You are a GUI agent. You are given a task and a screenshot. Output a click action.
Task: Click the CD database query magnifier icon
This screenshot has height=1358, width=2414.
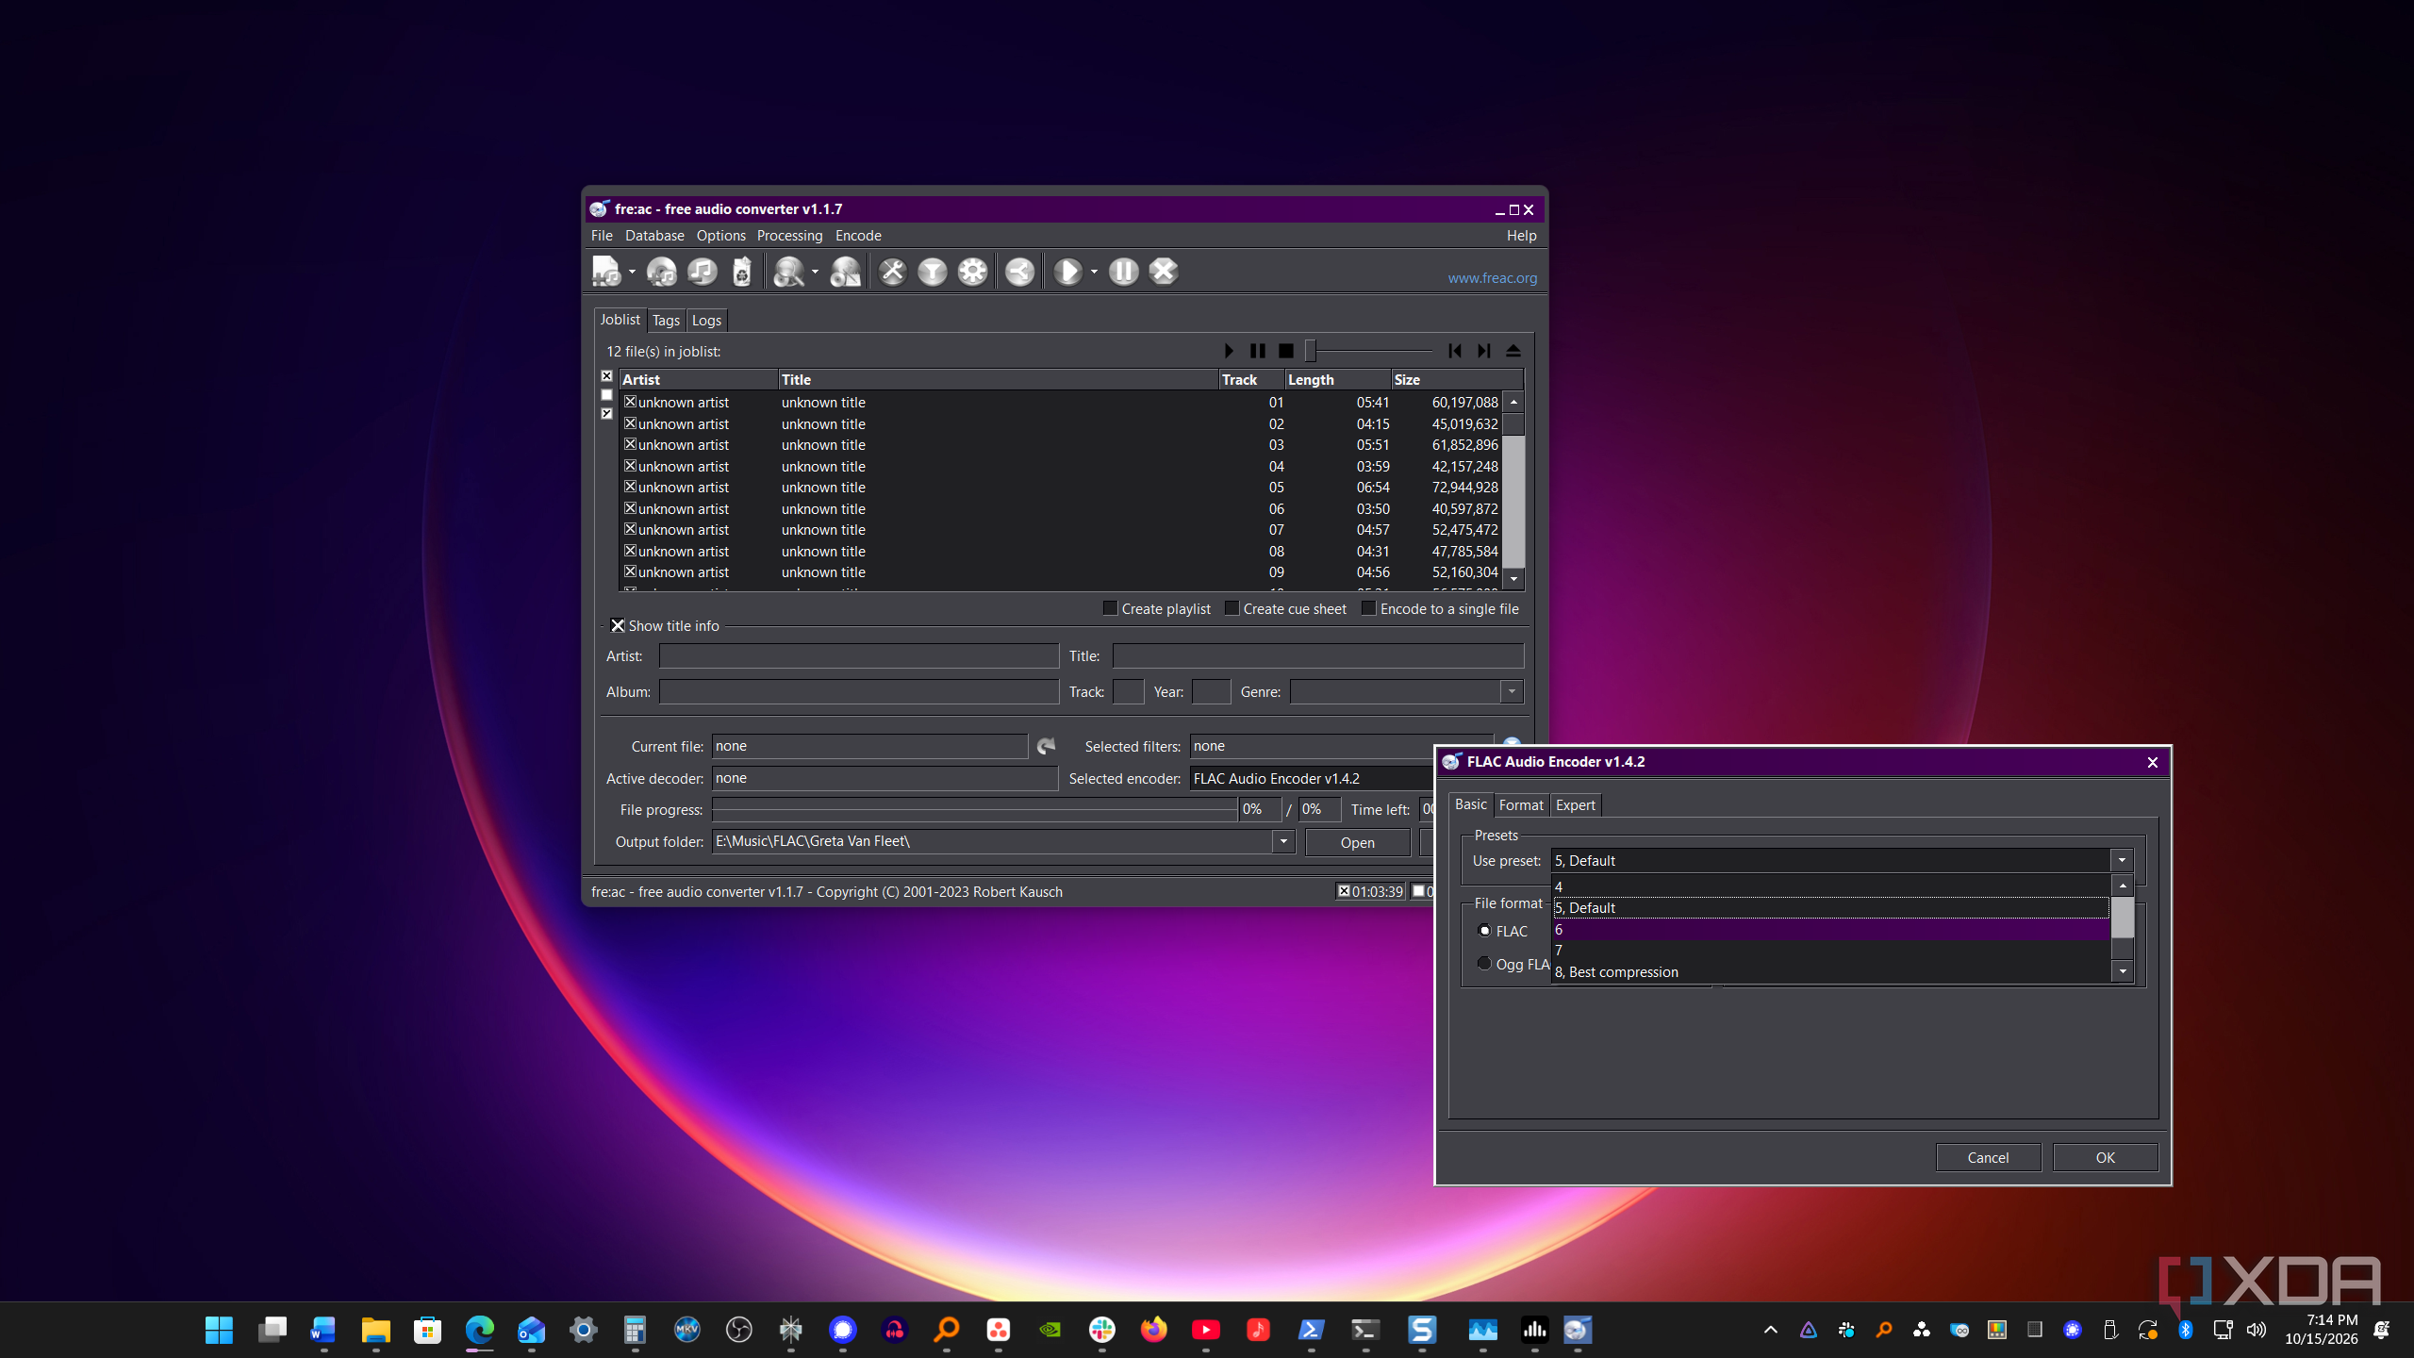point(788,272)
